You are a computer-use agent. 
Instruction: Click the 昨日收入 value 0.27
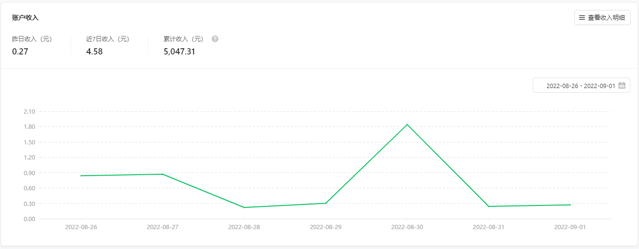pos(20,52)
